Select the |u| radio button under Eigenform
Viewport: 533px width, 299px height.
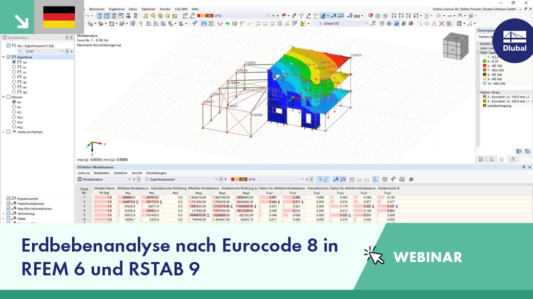pos(14,62)
